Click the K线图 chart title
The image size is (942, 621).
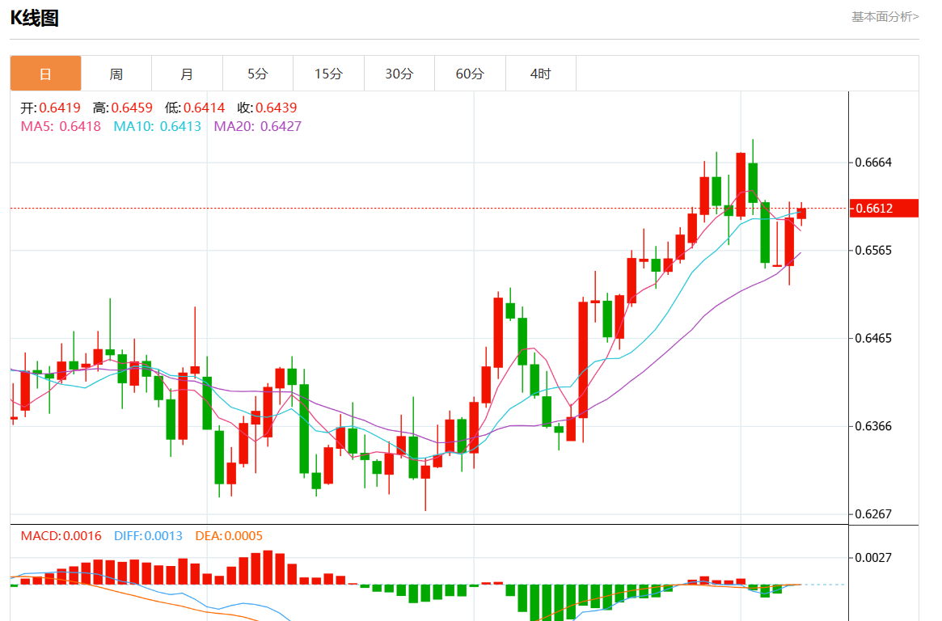(34, 18)
